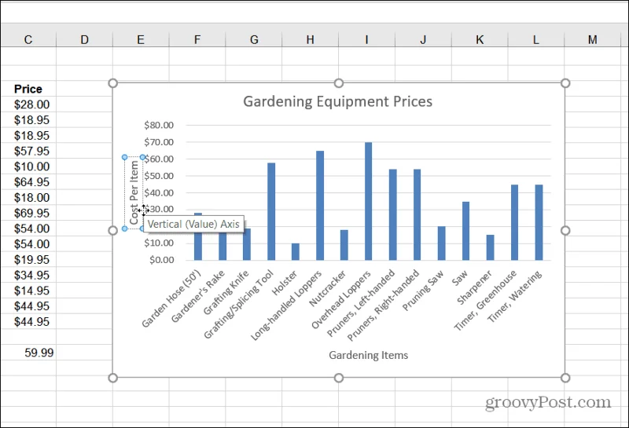Click the axis title top-left handle
The width and height of the screenshot is (629, 428).
tap(125, 157)
